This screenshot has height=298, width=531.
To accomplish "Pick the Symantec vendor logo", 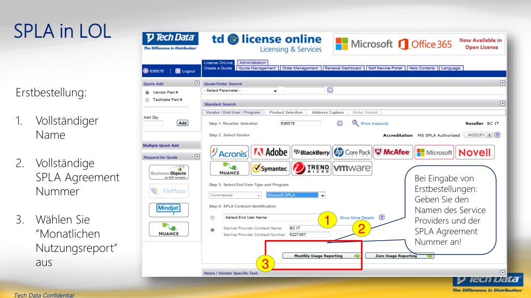I will pos(270,168).
